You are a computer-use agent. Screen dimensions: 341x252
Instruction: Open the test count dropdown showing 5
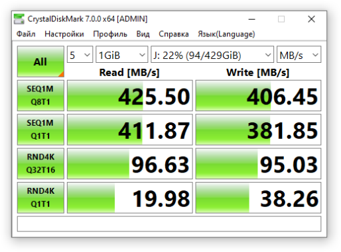(x=80, y=54)
